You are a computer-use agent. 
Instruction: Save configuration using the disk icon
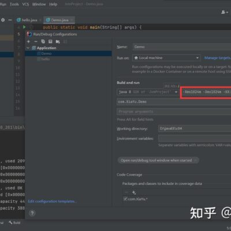click(50, 42)
